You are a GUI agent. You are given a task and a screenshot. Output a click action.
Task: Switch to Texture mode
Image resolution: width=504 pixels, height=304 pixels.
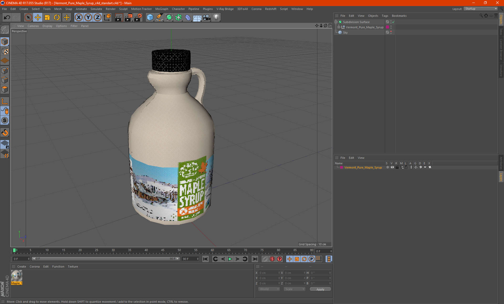[x=5, y=51]
